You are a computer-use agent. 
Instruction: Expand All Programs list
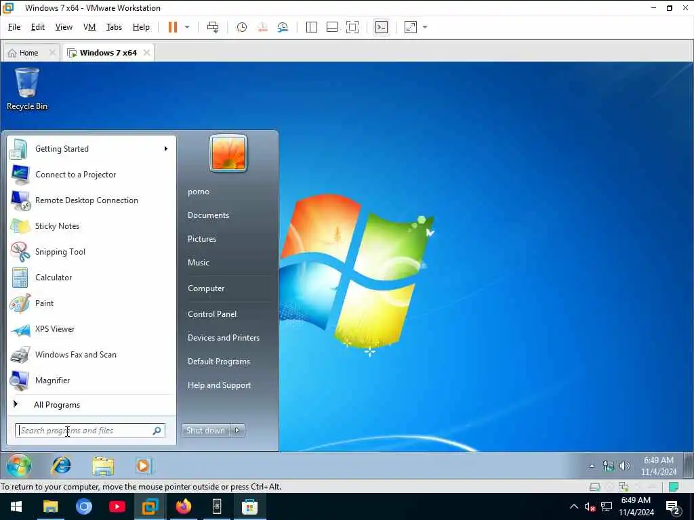91,405
